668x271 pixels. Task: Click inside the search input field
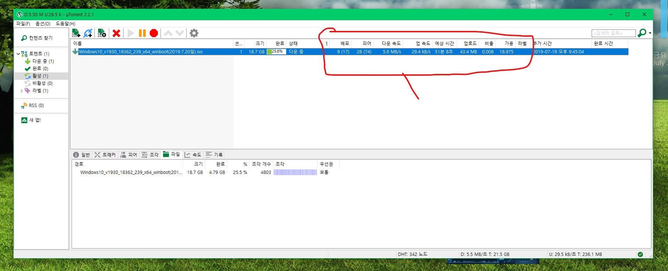point(613,33)
